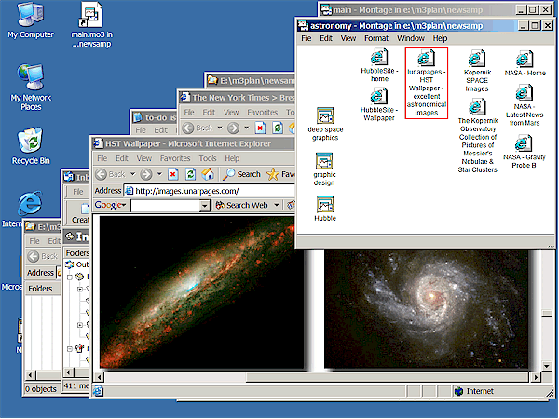Open My Computer desktop icon
559x419 pixels.
(x=31, y=20)
